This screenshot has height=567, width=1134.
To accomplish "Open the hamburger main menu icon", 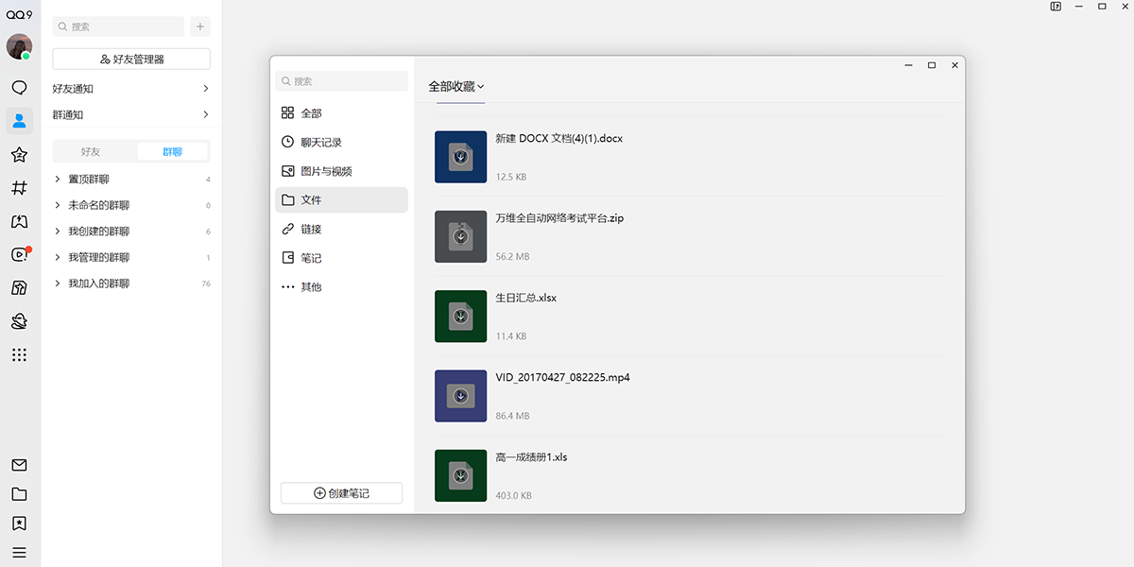I will click(x=19, y=553).
